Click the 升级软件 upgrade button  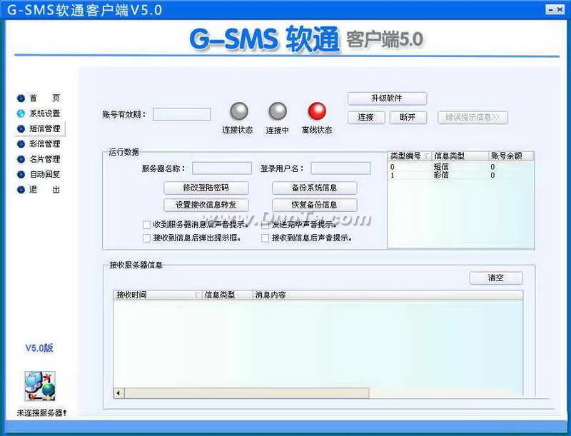click(387, 98)
